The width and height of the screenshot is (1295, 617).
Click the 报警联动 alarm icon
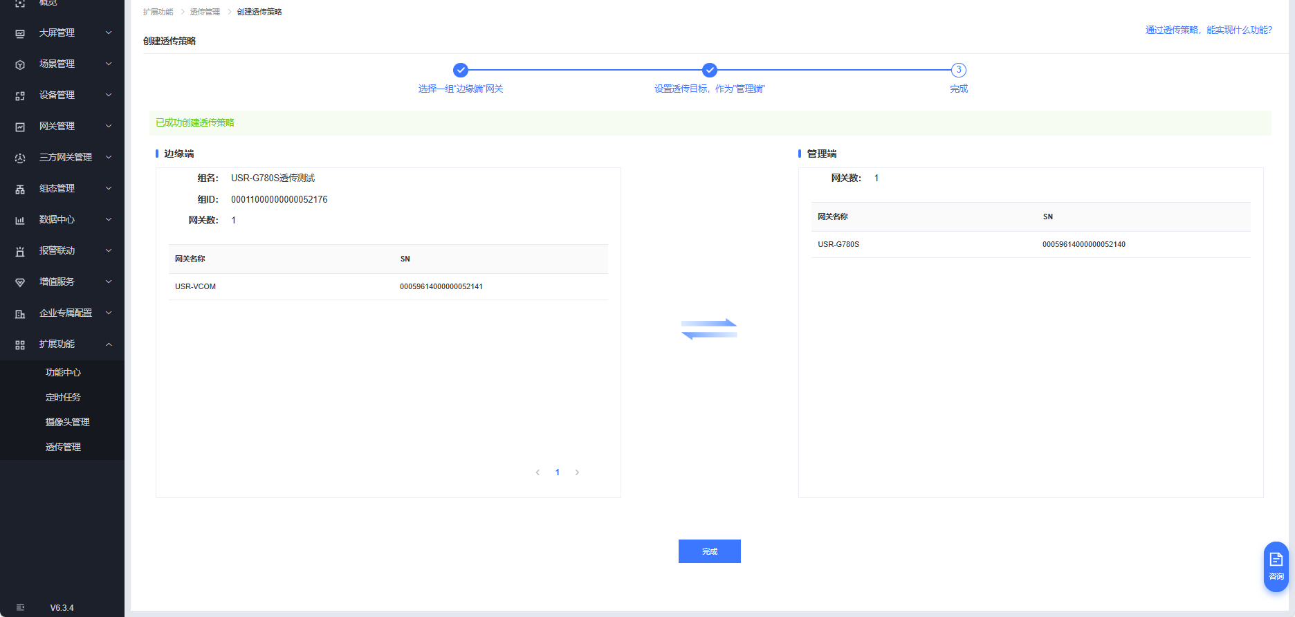20,251
